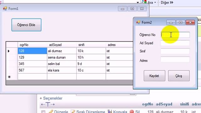The height and width of the screenshot is (113, 201).
Task: Click the Öğrenci Ekle button in Form1
Action: [x=26, y=25]
